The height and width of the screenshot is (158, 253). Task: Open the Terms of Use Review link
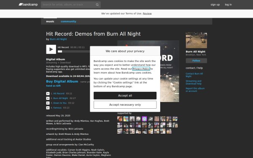pyautogui.click(x=147, y=13)
